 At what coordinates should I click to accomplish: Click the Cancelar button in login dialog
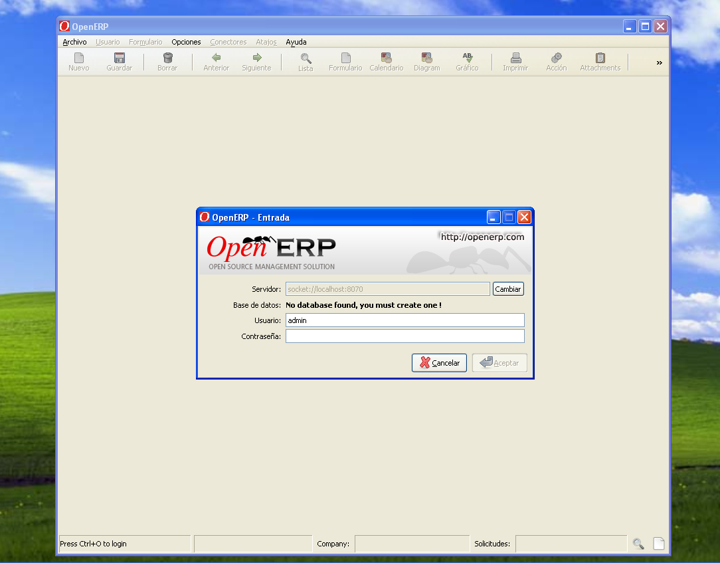point(439,363)
